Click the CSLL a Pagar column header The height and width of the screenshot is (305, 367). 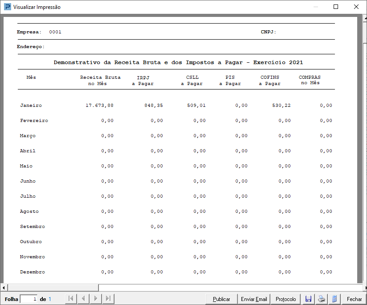[x=192, y=80]
